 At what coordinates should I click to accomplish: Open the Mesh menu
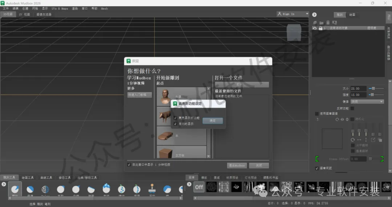click(x=105, y=8)
